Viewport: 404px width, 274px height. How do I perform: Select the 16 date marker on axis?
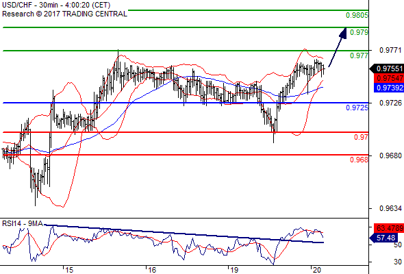pos(152,270)
